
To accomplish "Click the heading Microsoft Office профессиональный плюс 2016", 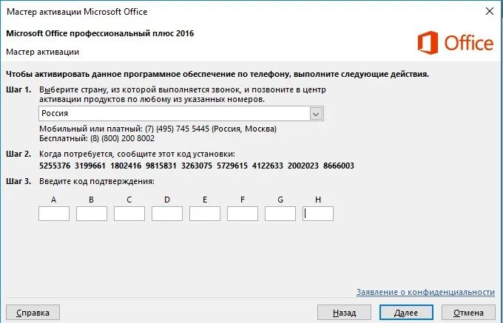I will 100,33.
